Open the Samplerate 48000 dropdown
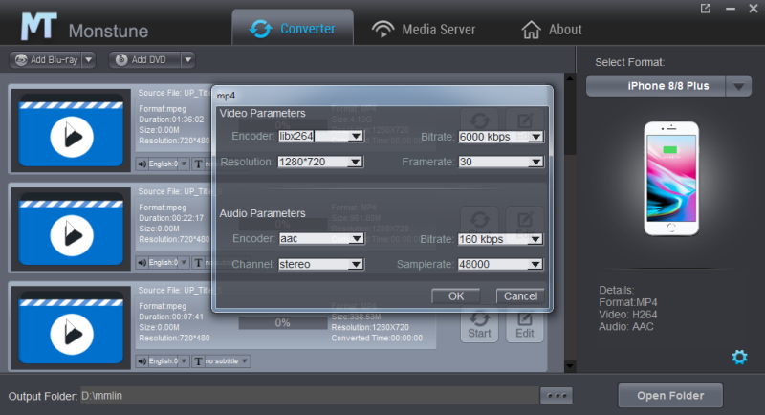 536,264
